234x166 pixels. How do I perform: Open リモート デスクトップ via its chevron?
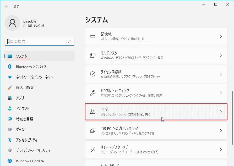221,150
